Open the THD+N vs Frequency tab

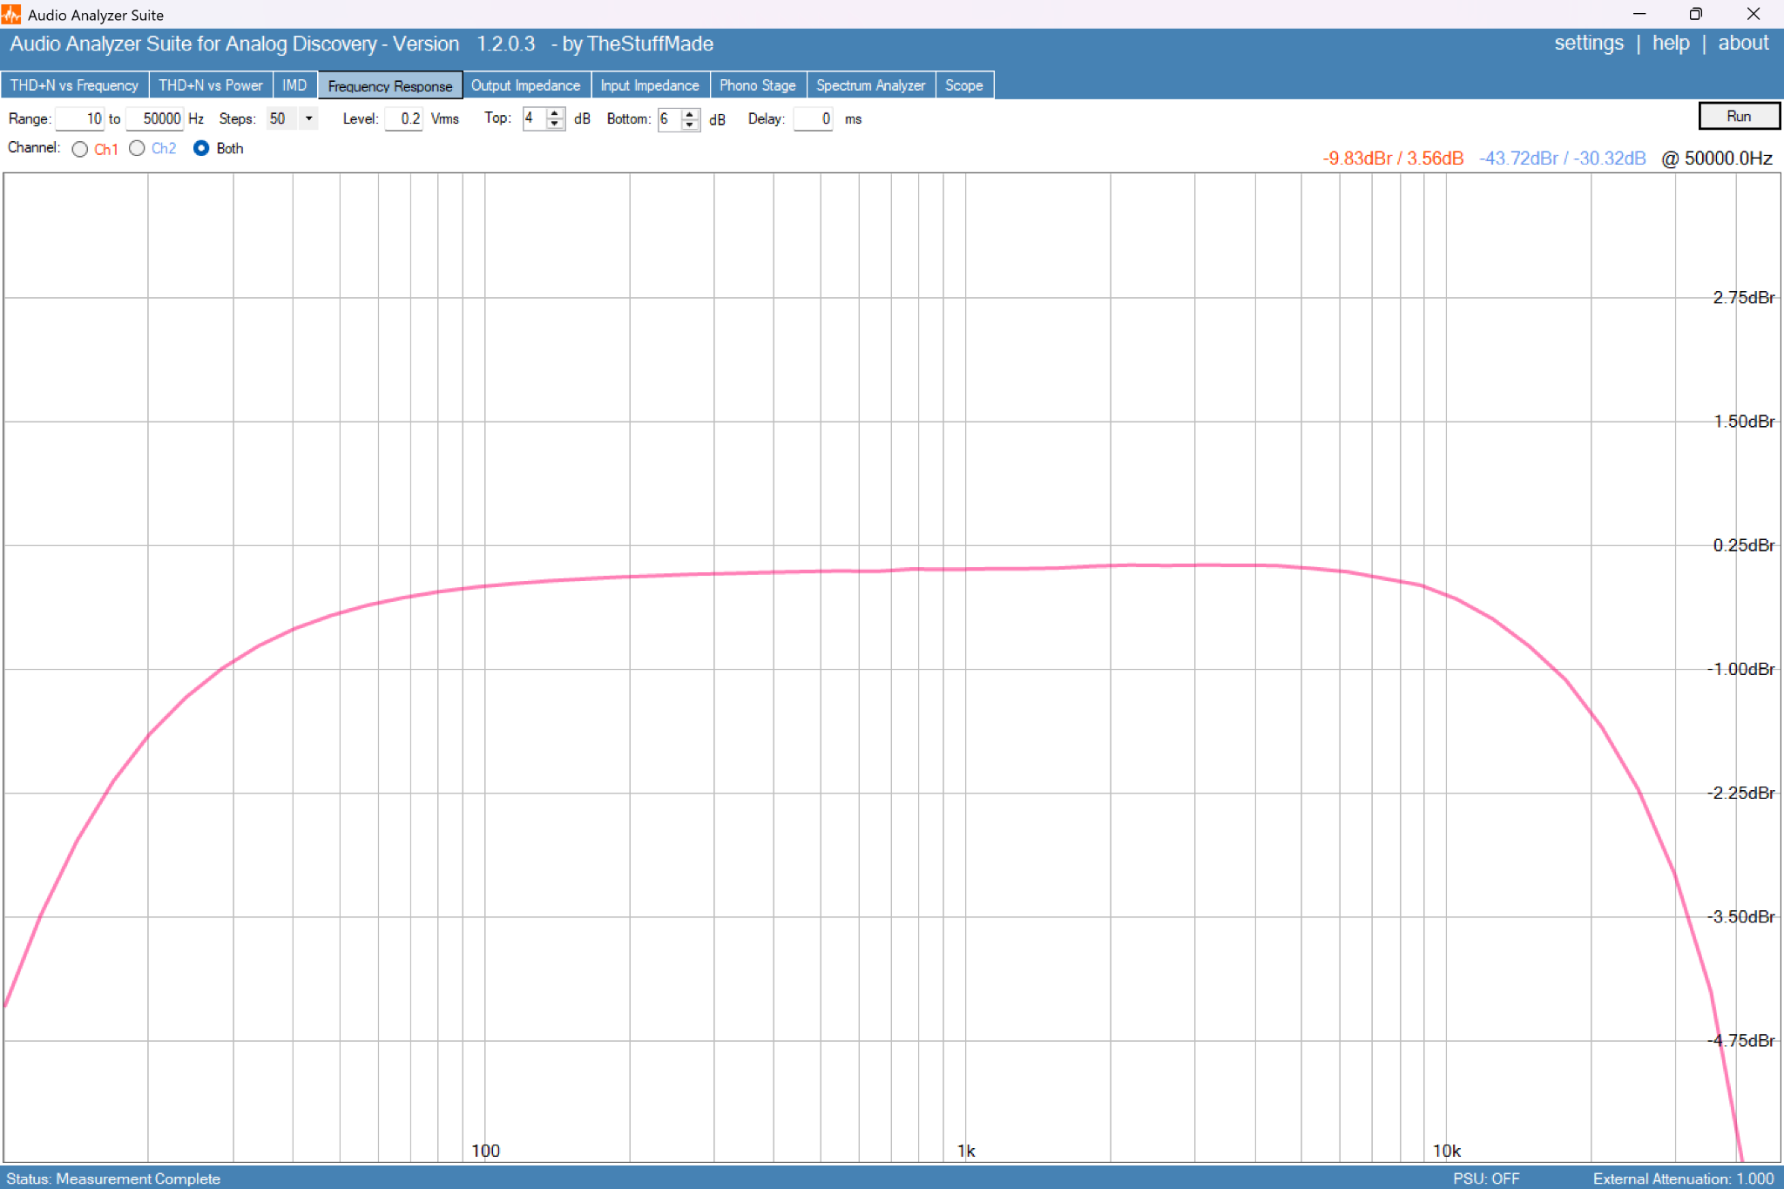click(x=74, y=85)
